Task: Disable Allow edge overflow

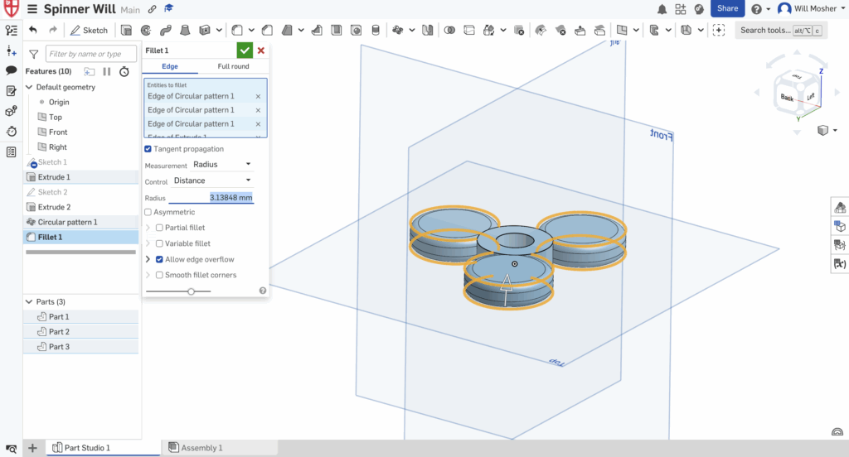Action: point(159,259)
